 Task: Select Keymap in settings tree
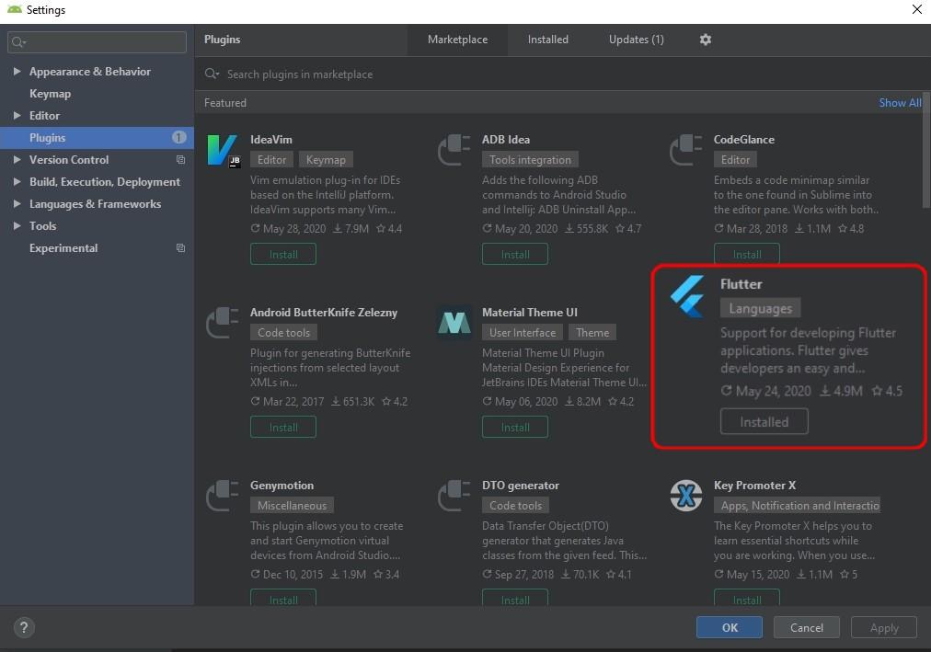tap(50, 94)
